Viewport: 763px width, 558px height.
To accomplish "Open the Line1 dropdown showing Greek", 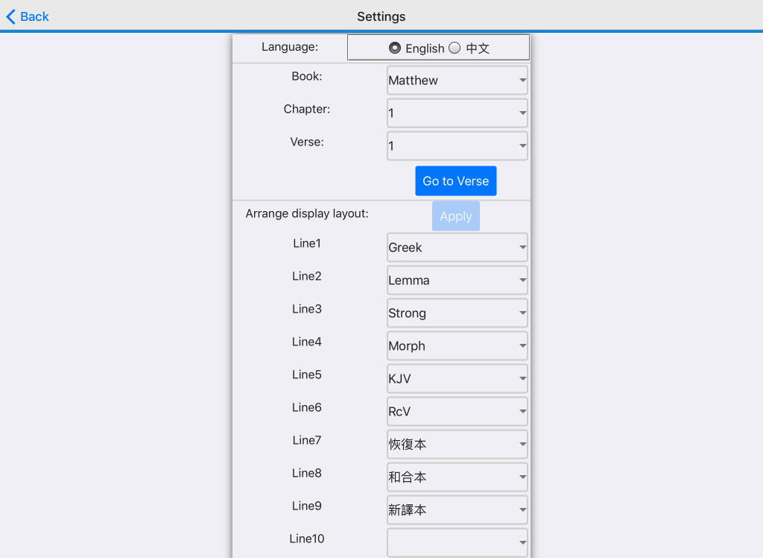I will coord(457,247).
